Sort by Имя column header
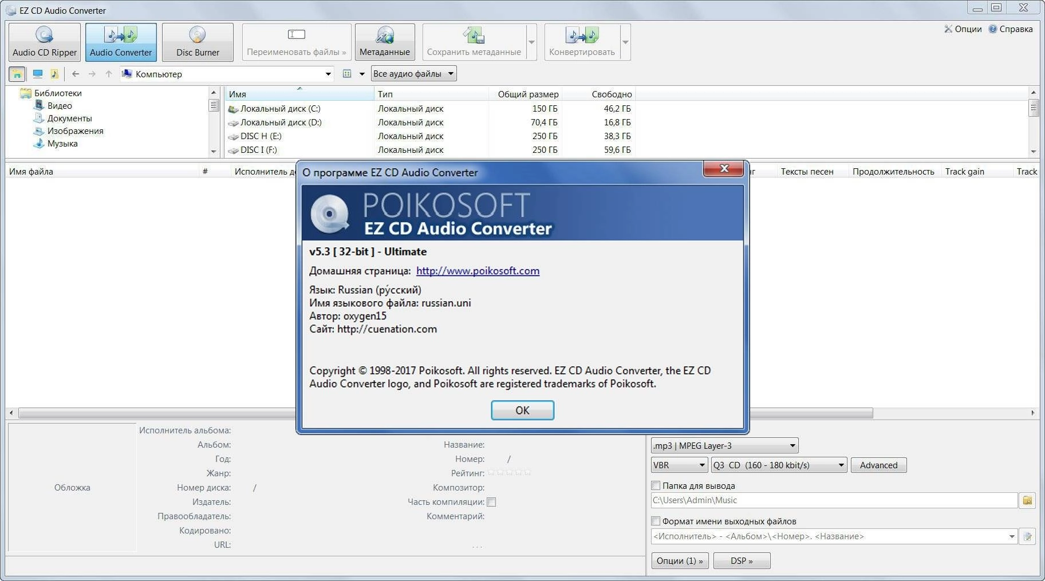Viewport: 1045px width, 581px height. tap(299, 94)
